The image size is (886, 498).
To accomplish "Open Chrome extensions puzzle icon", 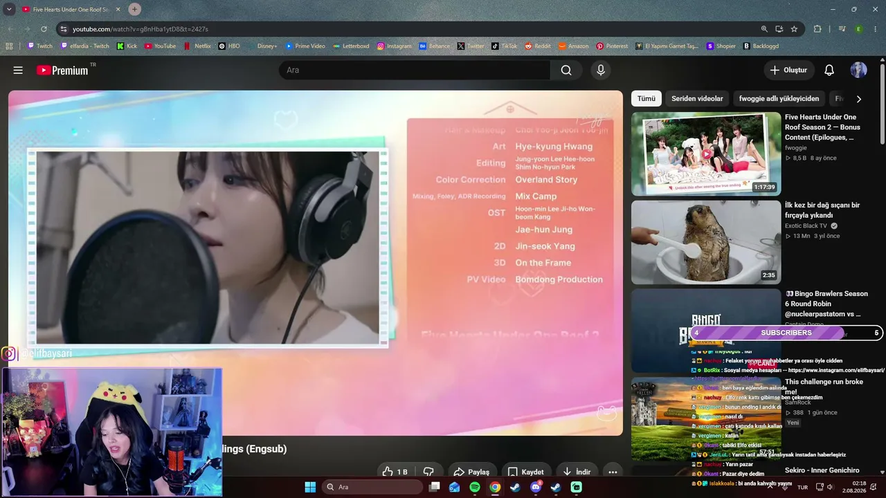I will [817, 29].
